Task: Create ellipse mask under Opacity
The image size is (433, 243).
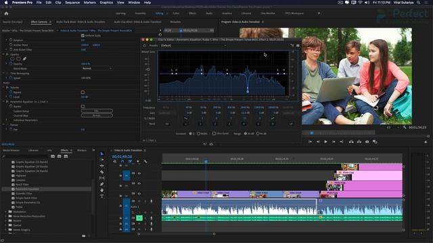Action: (12, 59)
